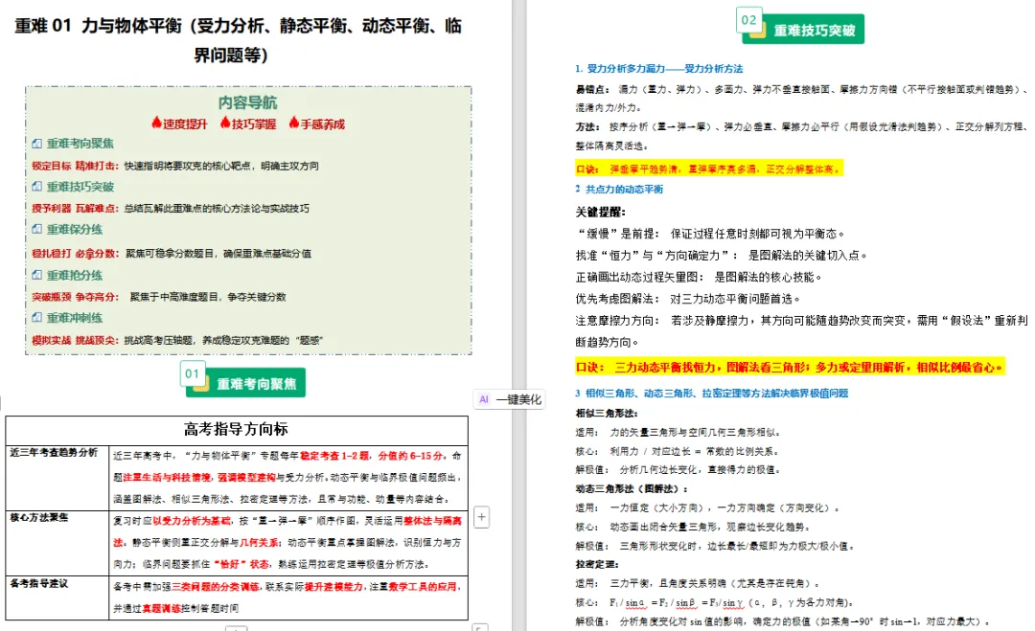Click the red text 授予利器 瓦解难点

76,209
